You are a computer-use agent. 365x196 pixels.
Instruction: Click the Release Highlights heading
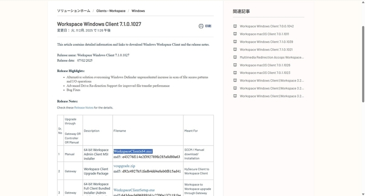coord(71,71)
